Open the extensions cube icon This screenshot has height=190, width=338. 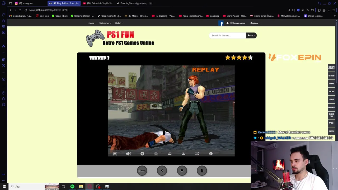click(x=319, y=10)
